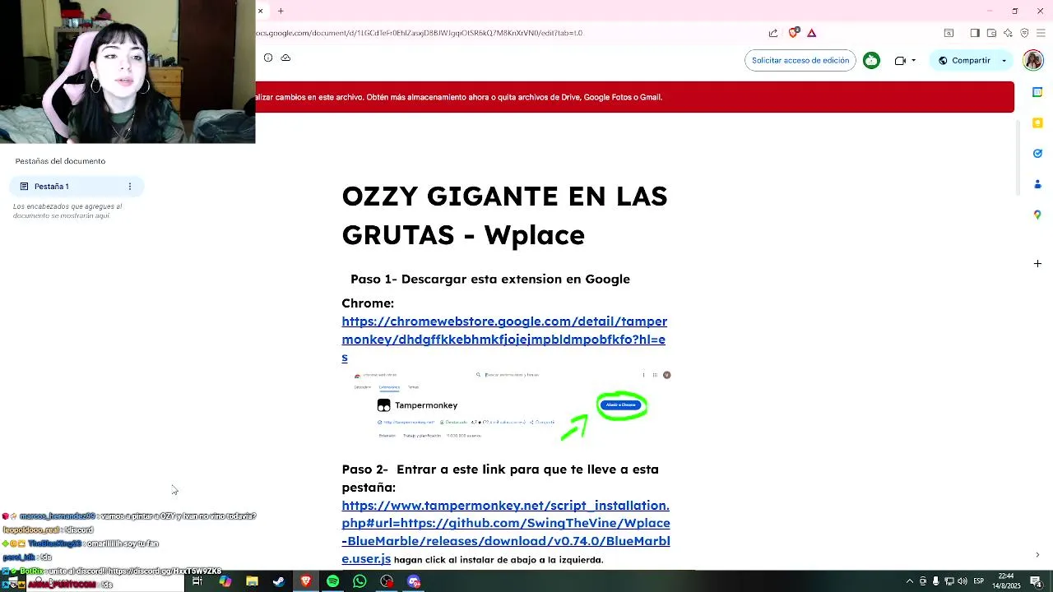Click the Discord invite link in chat
The height and width of the screenshot is (592, 1053).
pos(165,571)
